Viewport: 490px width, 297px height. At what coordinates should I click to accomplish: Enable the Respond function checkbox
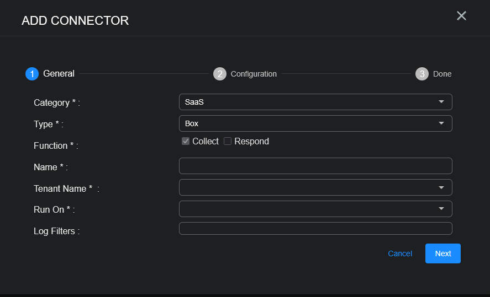[x=228, y=142]
